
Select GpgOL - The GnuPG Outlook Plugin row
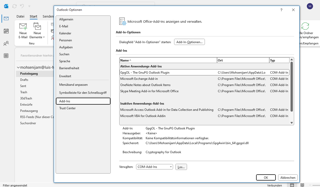point(204,73)
